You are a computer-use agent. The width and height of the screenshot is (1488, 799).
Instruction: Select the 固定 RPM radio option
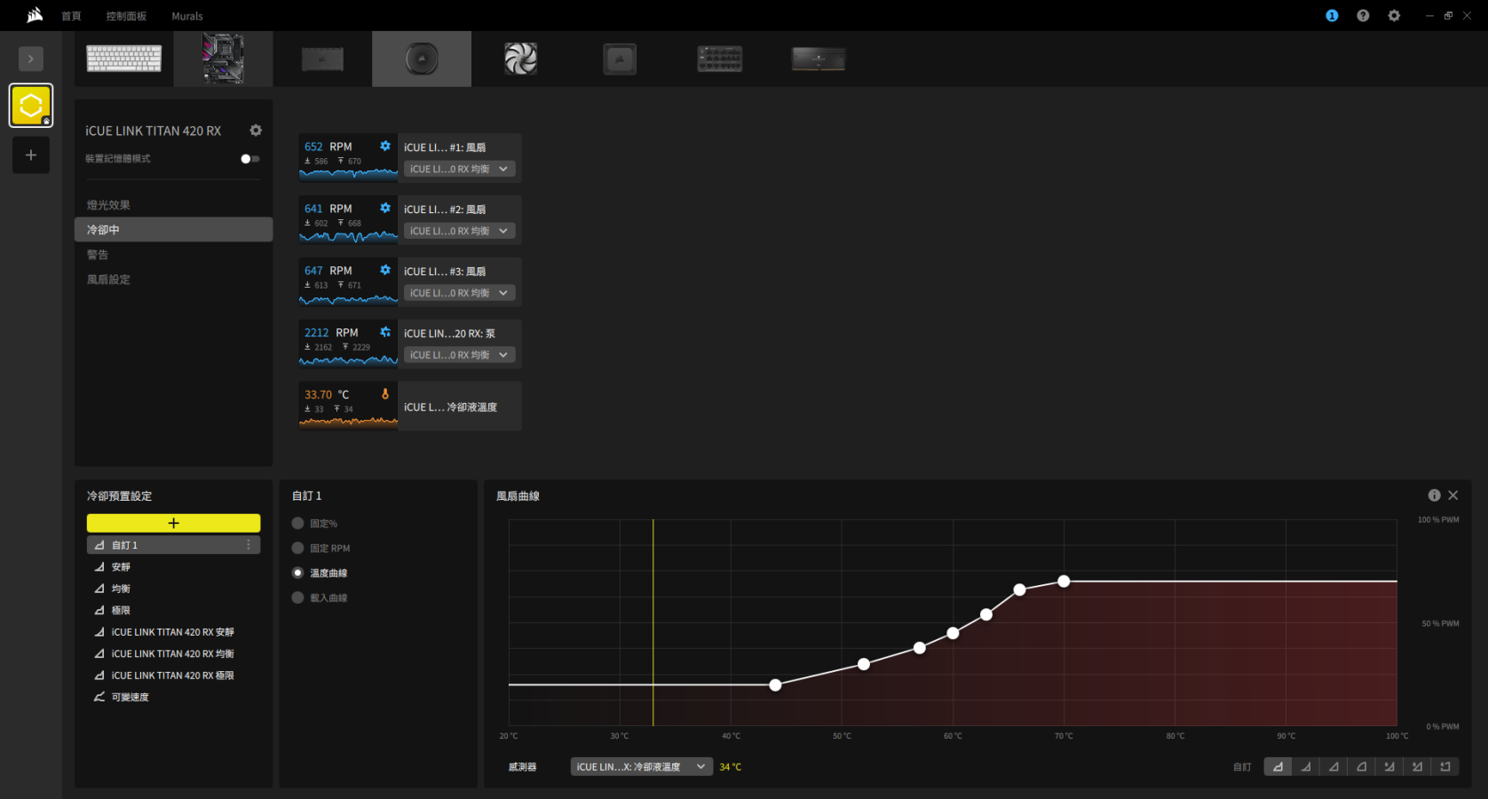pyautogui.click(x=298, y=549)
